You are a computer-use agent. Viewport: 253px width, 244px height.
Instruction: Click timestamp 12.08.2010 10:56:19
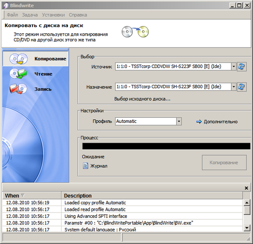coord(28,203)
